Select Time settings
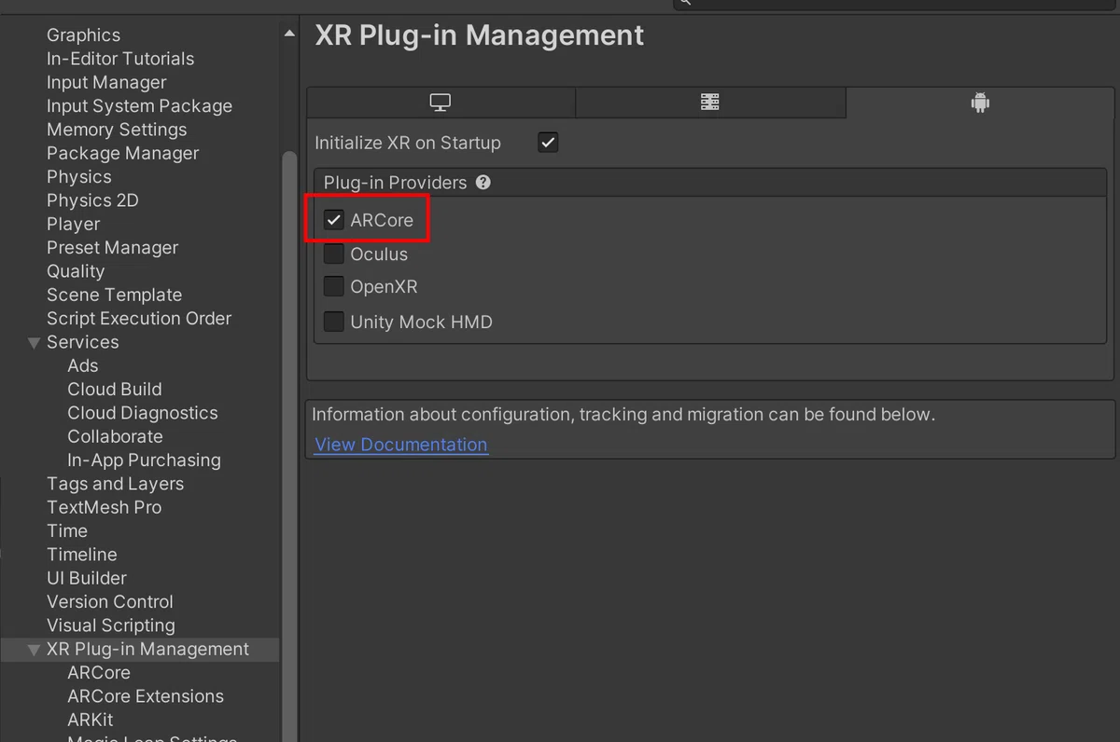The width and height of the screenshot is (1120, 742). click(67, 531)
